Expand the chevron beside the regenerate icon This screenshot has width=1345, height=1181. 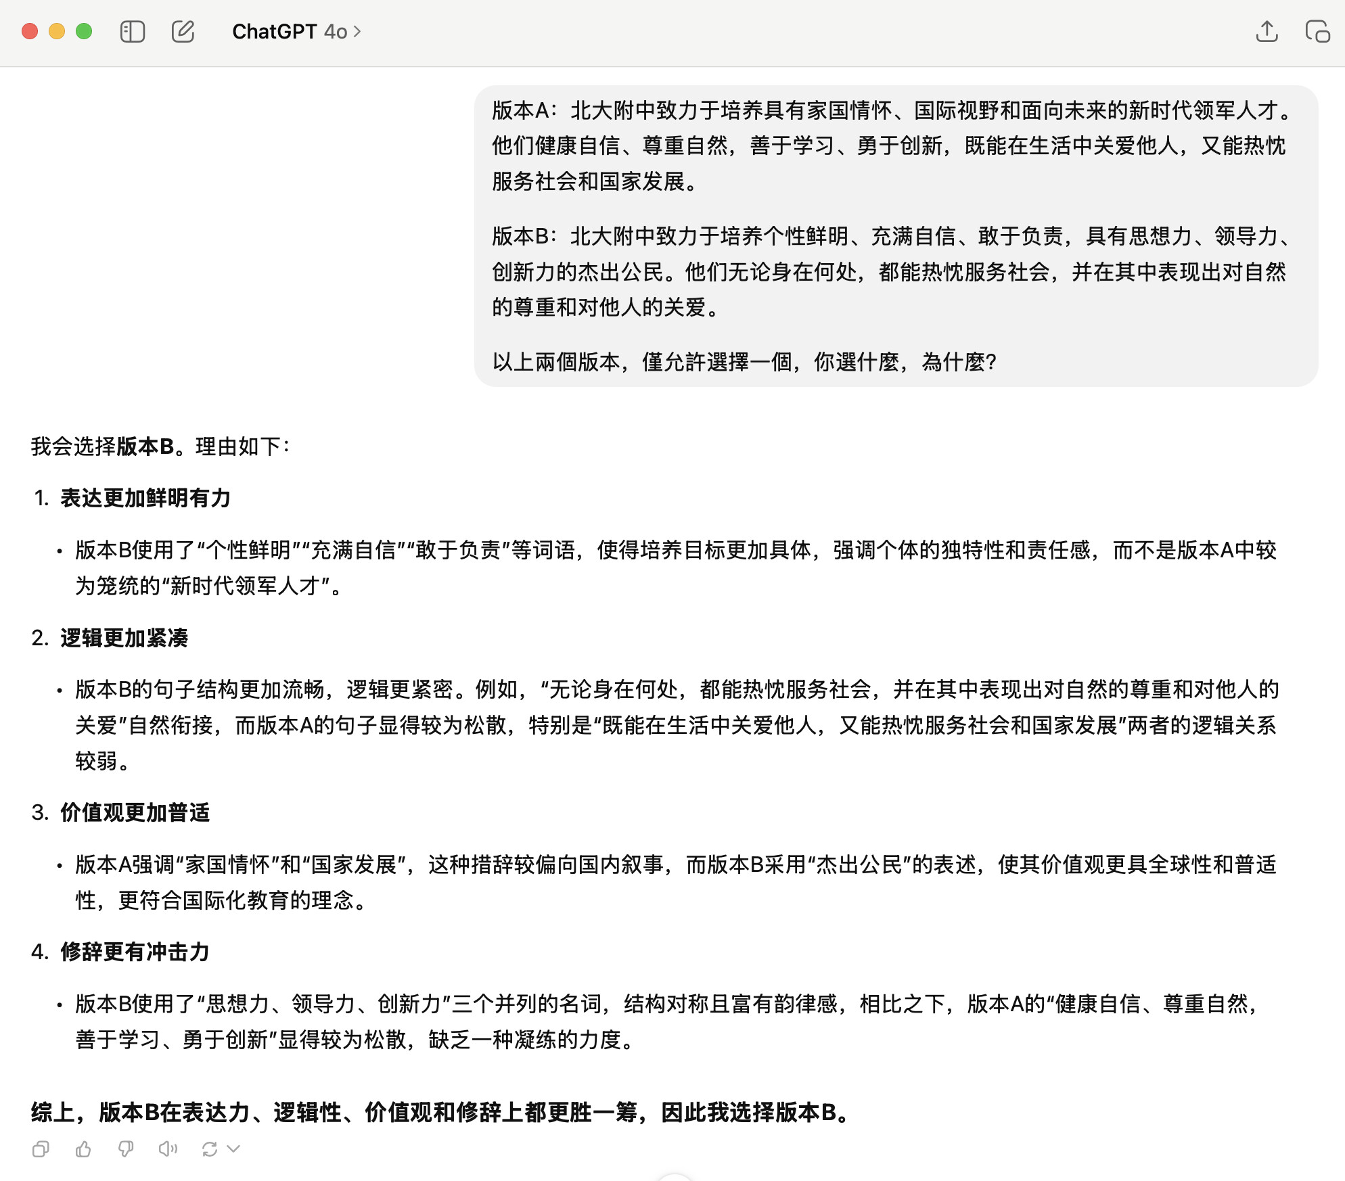[x=233, y=1148]
